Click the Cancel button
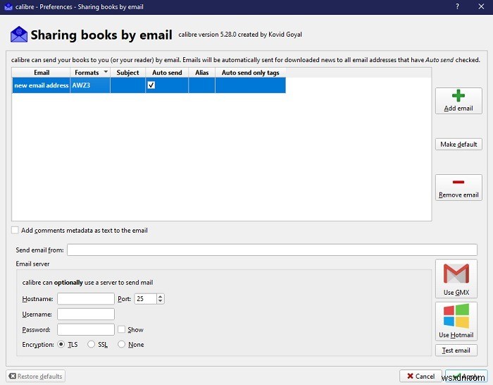 click(420, 376)
